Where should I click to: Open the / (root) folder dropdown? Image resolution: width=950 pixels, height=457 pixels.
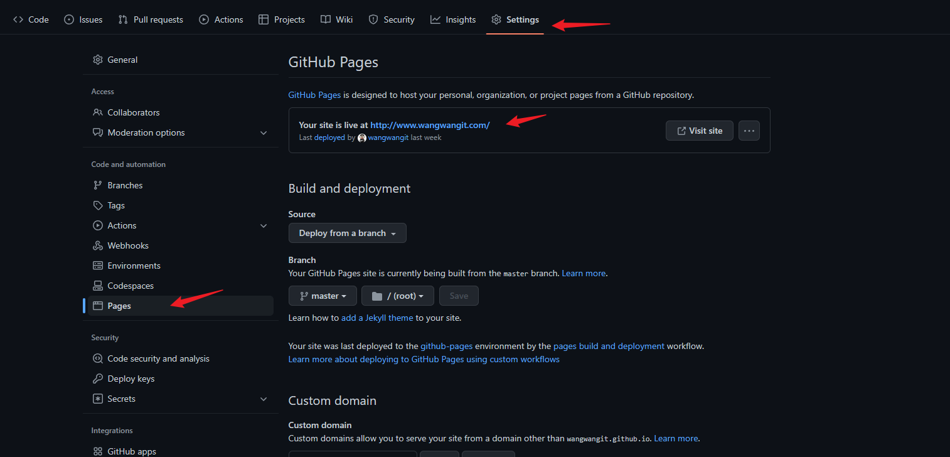[x=398, y=296]
